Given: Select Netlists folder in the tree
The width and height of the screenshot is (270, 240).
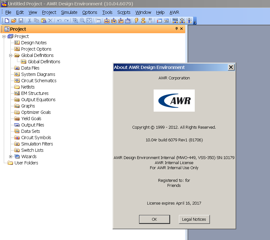Looking at the screenshot, I should point(28,87).
